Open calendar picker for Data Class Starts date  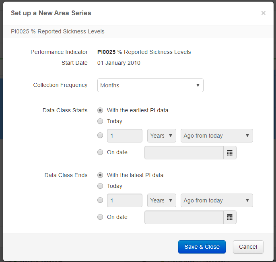(230, 153)
